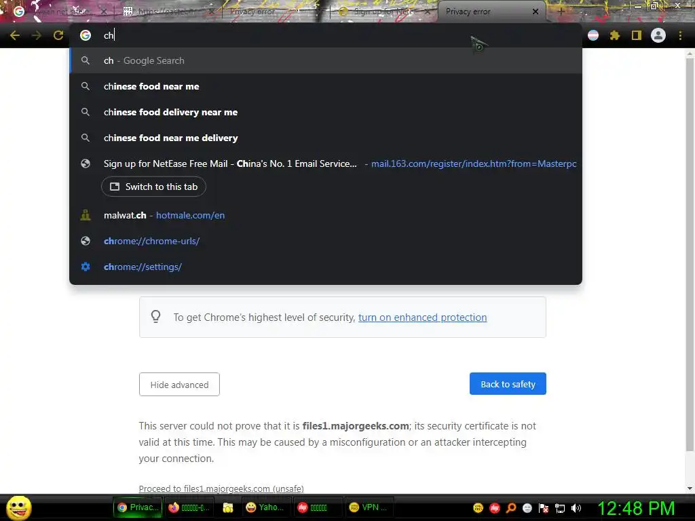Screen dimensions: 695x521
Task: Click 'turn on enhanced protection' link
Action: click(x=422, y=317)
